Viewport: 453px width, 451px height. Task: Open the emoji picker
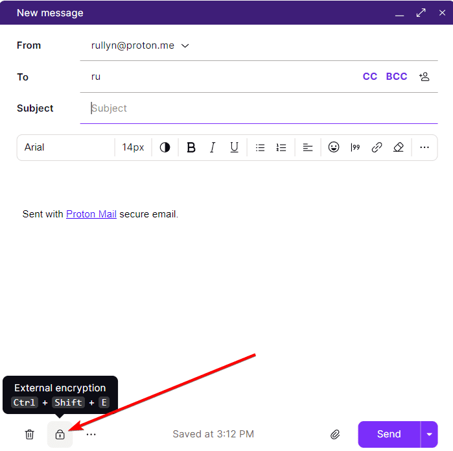(334, 147)
